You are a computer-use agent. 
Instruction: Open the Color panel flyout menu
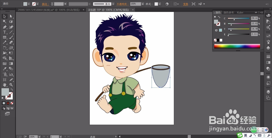[x=261, y=12]
